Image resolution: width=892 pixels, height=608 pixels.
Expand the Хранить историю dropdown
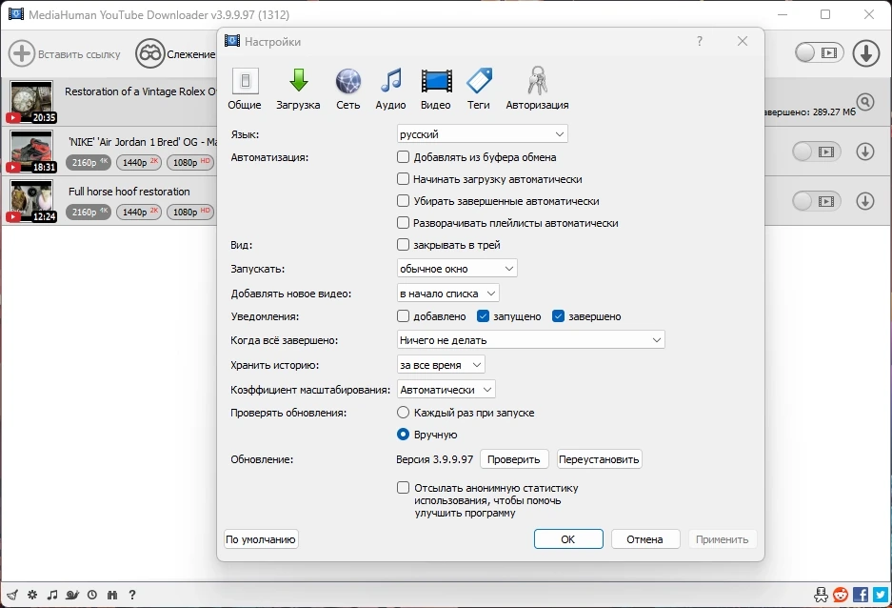pyautogui.click(x=441, y=365)
